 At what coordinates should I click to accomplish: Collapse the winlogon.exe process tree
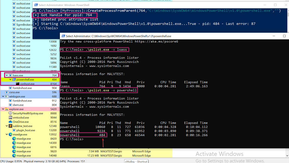[3, 97]
